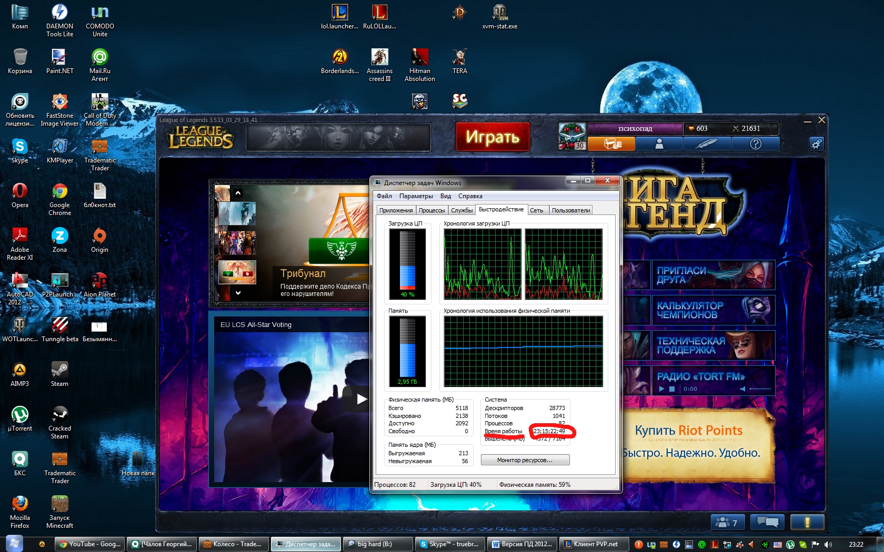Select the top news thumbnail

coord(237,214)
